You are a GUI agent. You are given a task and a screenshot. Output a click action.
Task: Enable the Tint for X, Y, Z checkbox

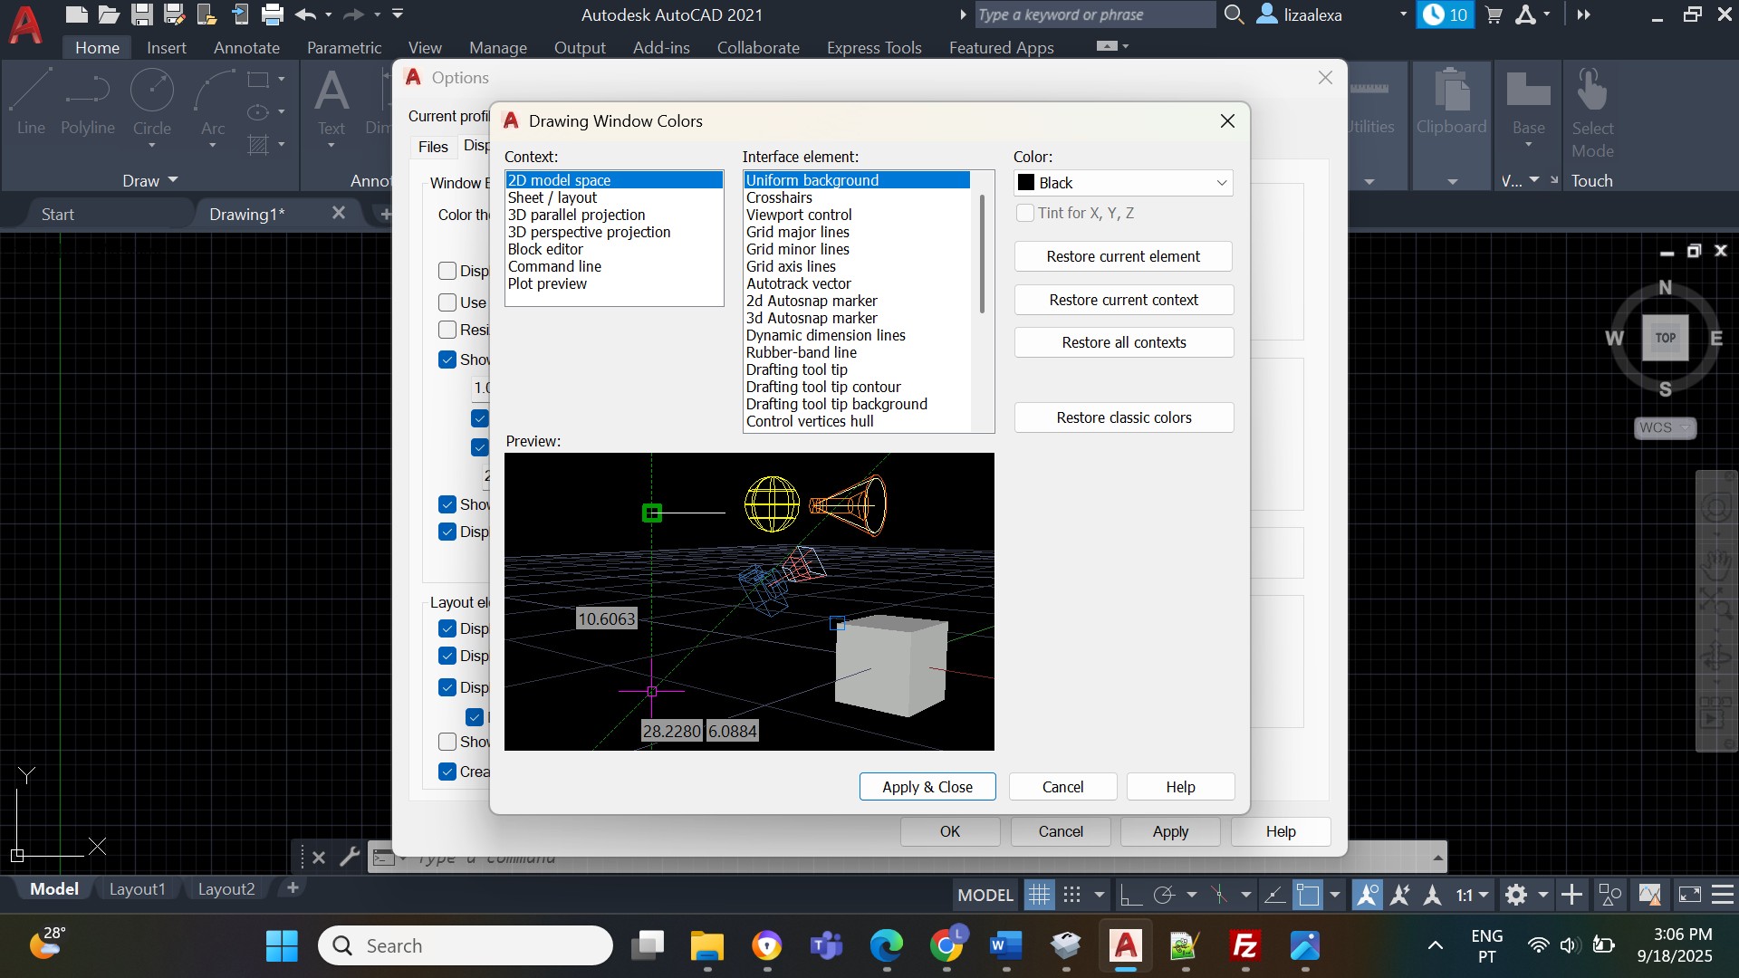tap(1025, 213)
